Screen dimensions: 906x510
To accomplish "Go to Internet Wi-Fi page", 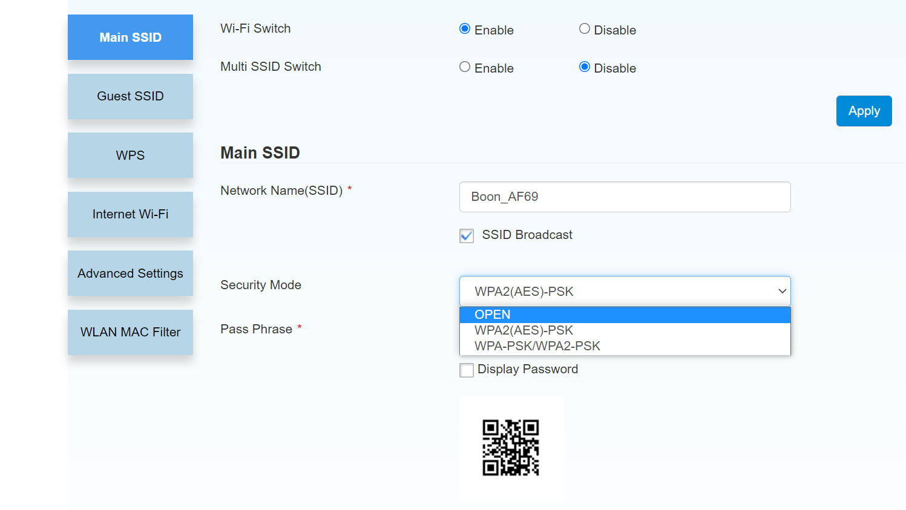I will (130, 214).
